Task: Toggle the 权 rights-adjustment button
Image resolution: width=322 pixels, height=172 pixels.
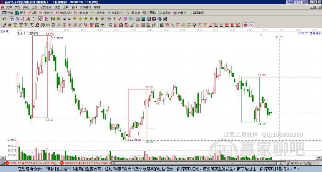Action: 41,19
